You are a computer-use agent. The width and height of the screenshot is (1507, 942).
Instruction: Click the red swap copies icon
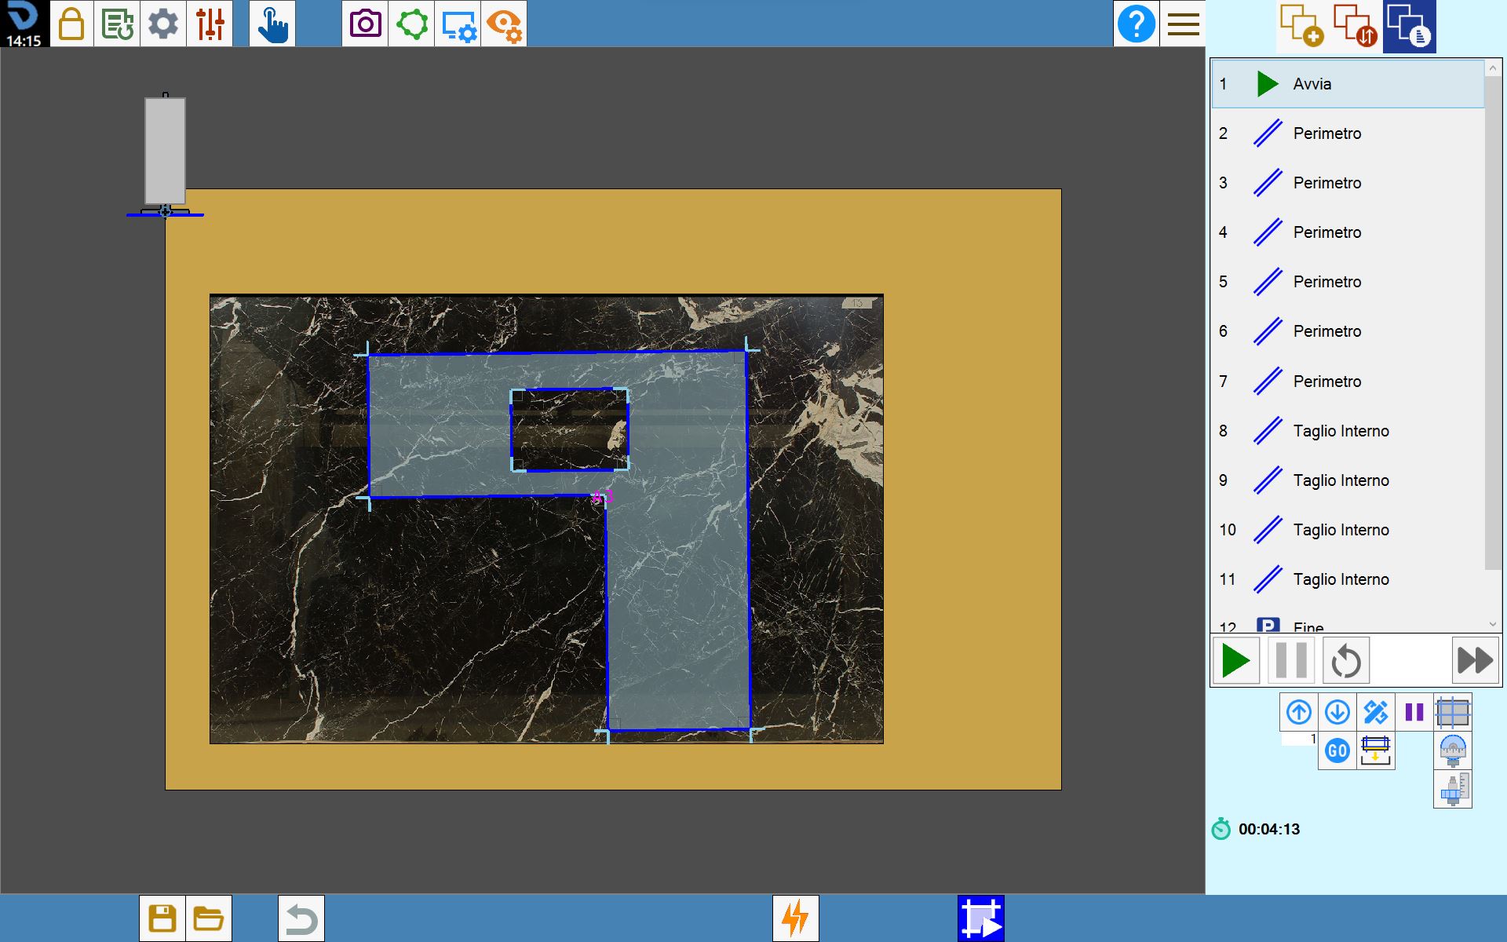(x=1356, y=26)
